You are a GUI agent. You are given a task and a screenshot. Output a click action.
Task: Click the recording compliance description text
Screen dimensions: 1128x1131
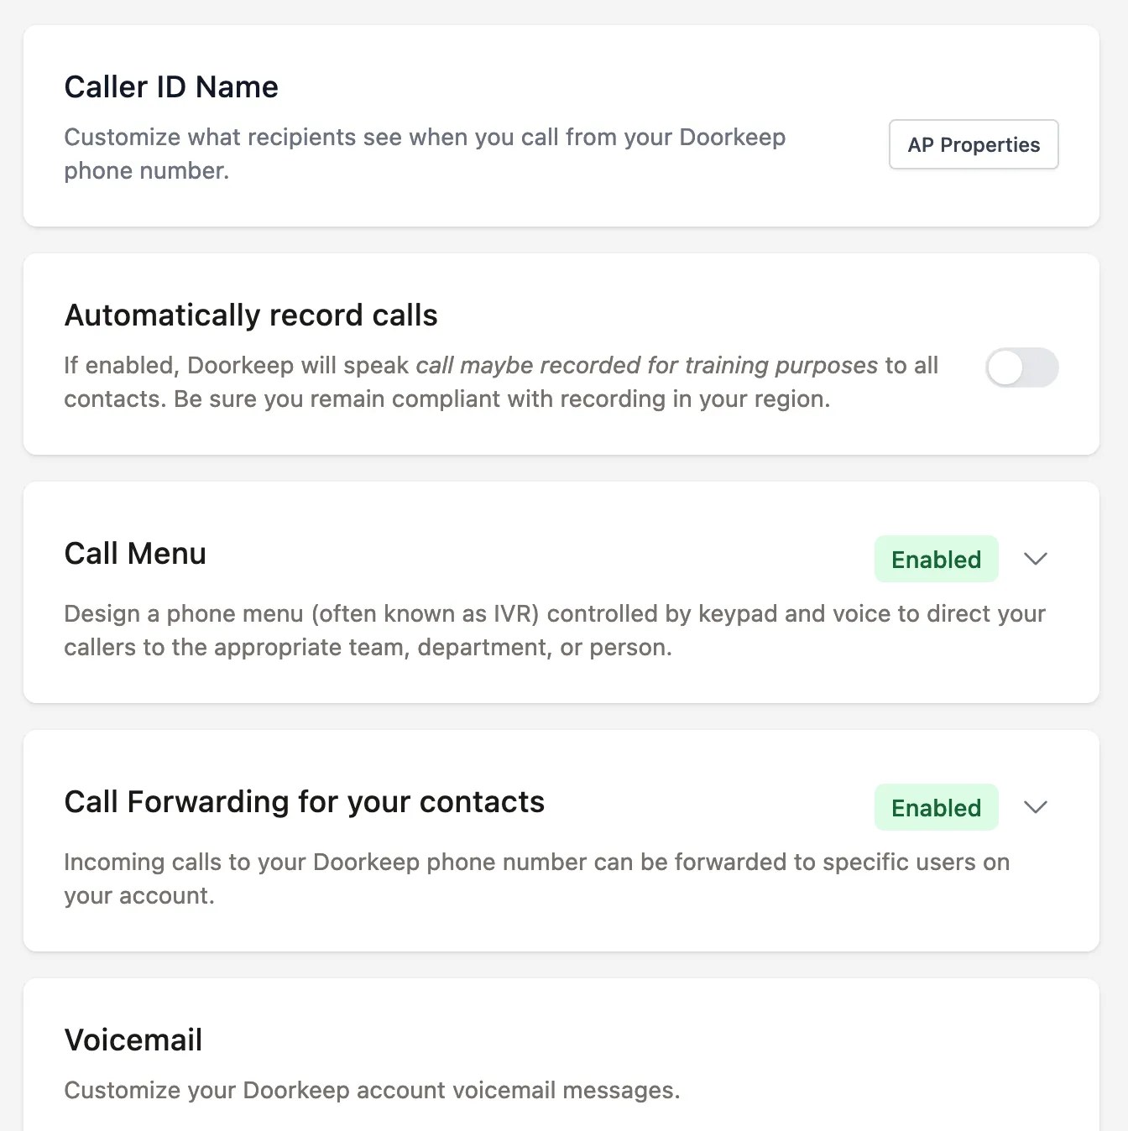[501, 382]
